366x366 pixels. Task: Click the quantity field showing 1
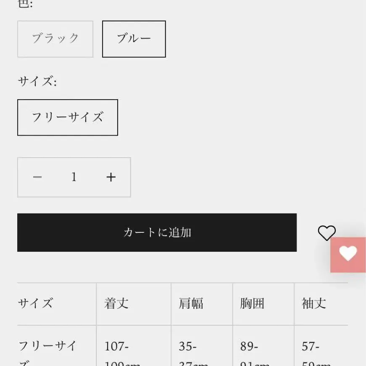(74, 177)
